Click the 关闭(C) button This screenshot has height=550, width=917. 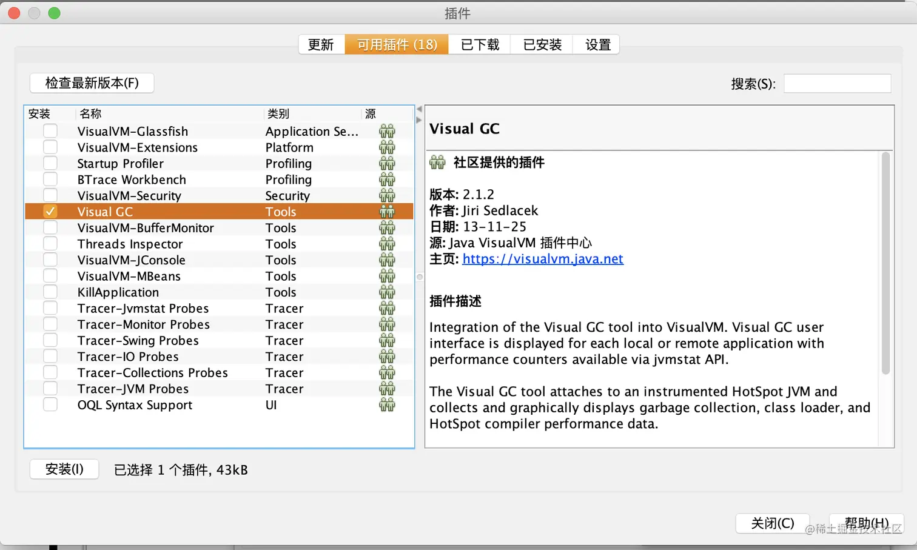[x=772, y=523]
